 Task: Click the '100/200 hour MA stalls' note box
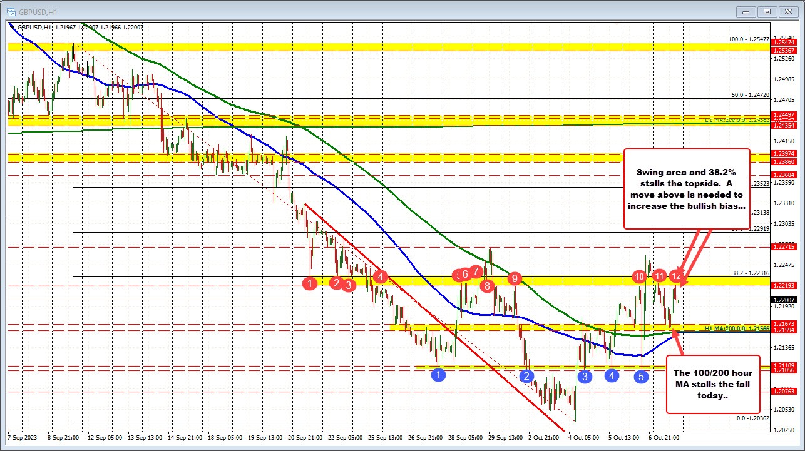(x=713, y=382)
